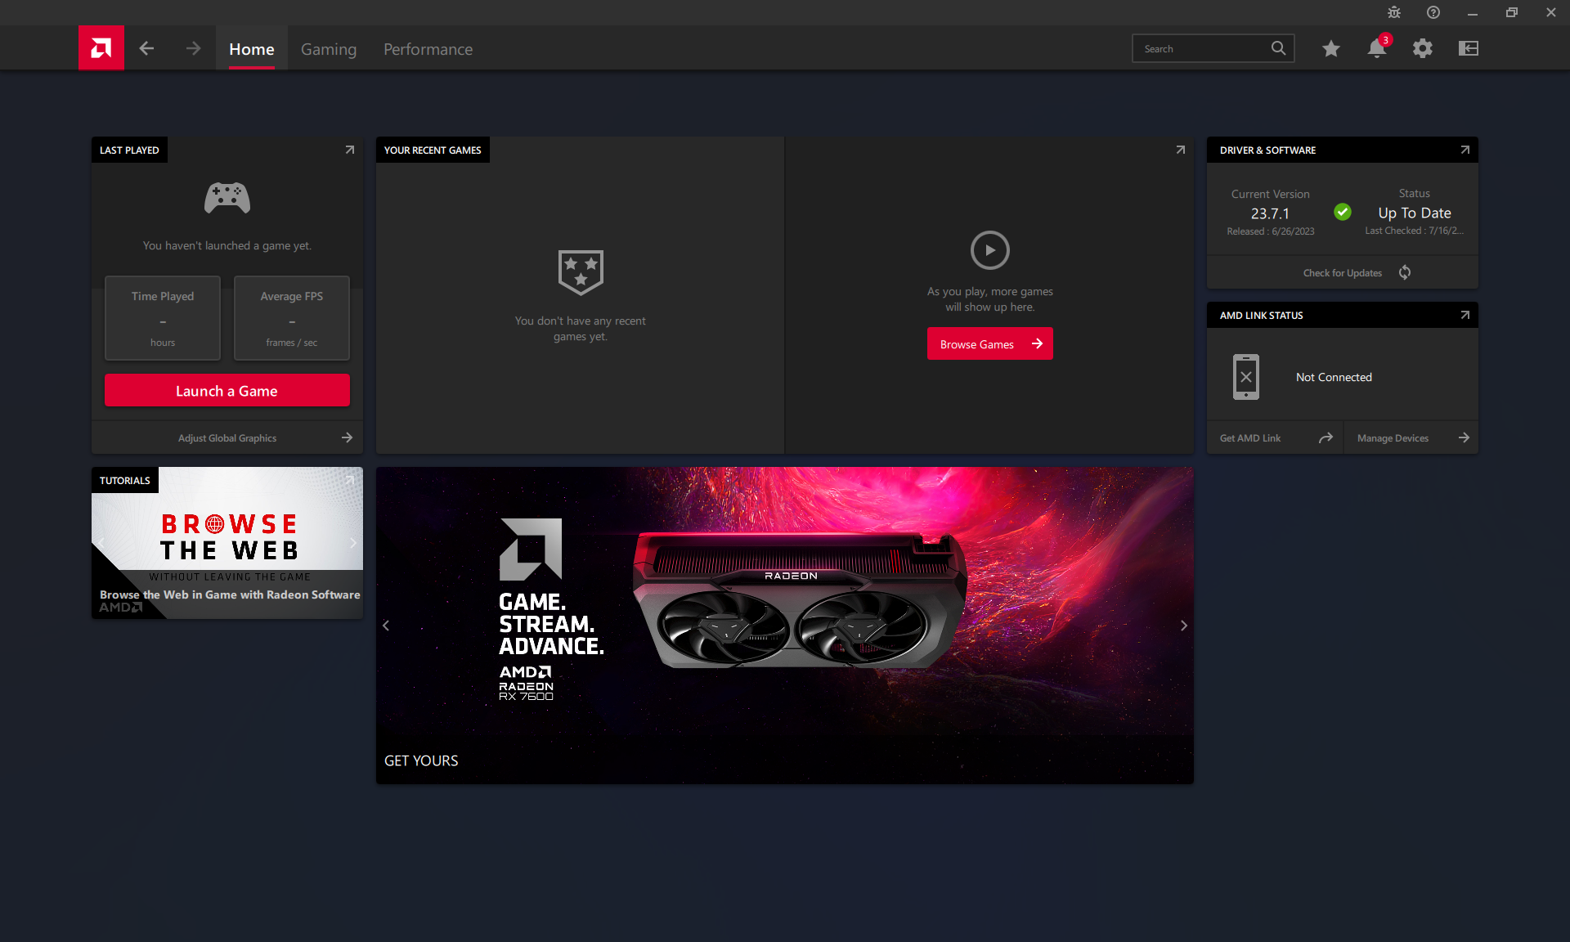Click the Not Connected text
This screenshot has width=1570, height=942.
click(x=1334, y=377)
